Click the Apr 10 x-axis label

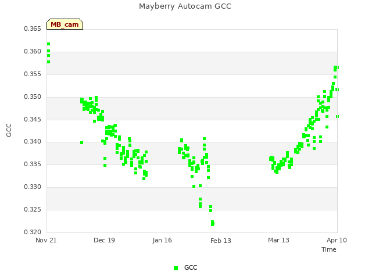click(x=337, y=240)
